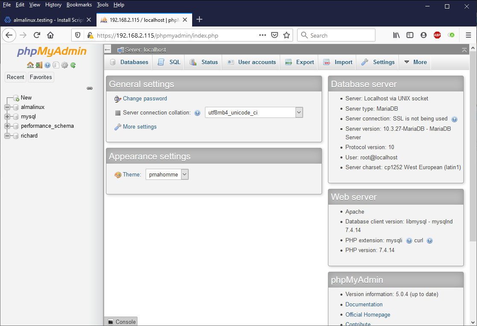Open the Databases tab

129,62
